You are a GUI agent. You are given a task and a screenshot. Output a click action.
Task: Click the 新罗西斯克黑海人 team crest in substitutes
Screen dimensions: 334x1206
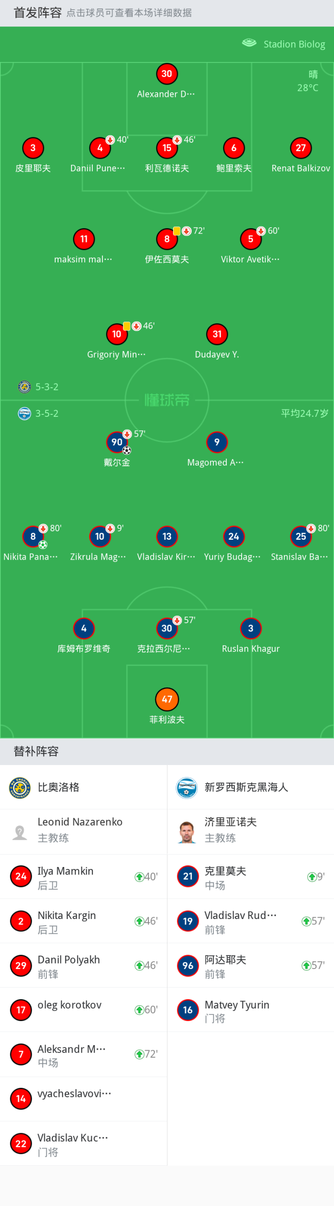[x=186, y=787]
